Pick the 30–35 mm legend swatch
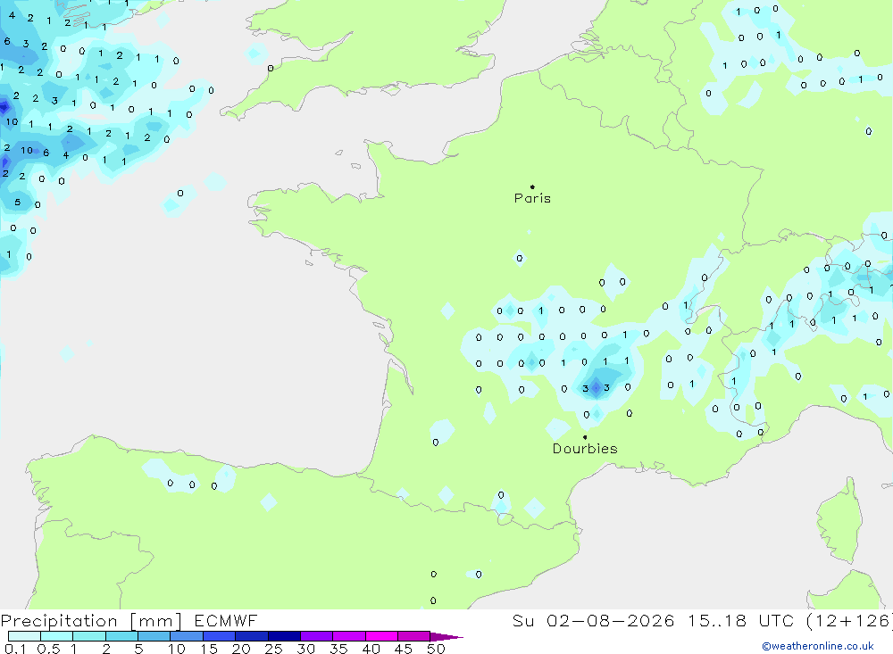This screenshot has height=654, width=893. (x=317, y=636)
